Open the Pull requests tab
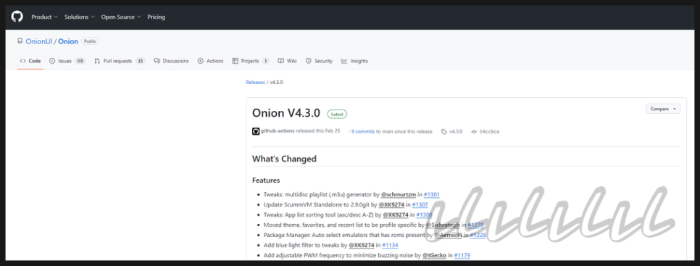 [120, 61]
